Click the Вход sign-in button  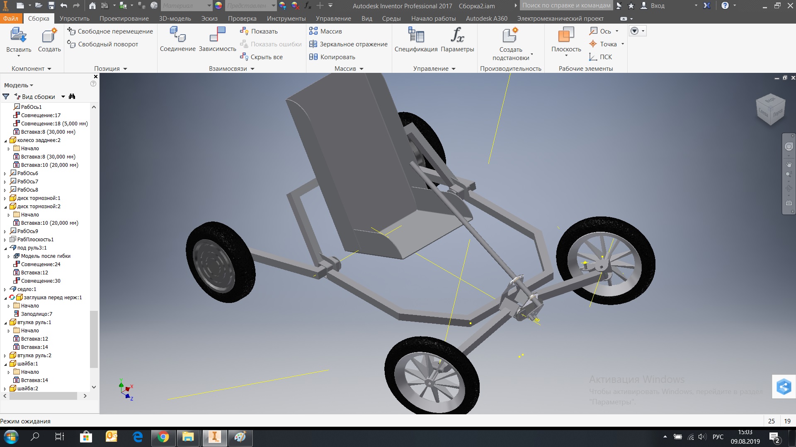click(653, 6)
